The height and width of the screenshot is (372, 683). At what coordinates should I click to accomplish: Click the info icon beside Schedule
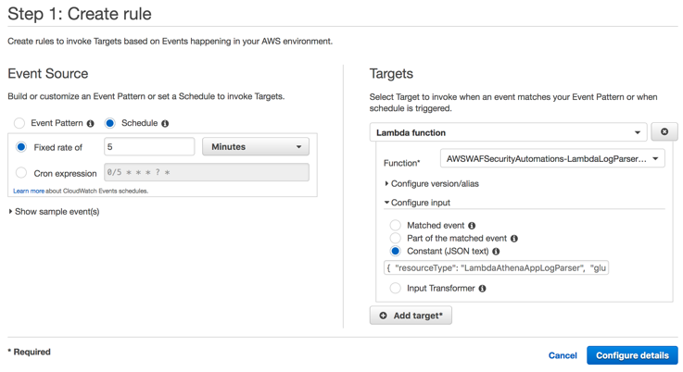pyautogui.click(x=165, y=124)
